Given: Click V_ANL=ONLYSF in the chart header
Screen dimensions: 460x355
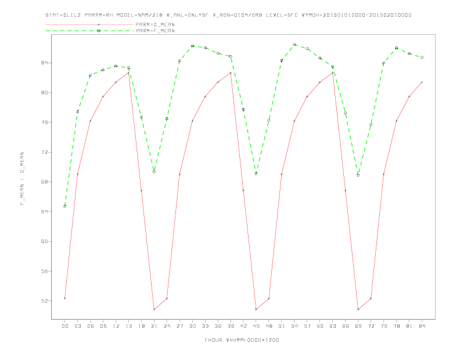Looking at the screenshot, I should 187,15.
